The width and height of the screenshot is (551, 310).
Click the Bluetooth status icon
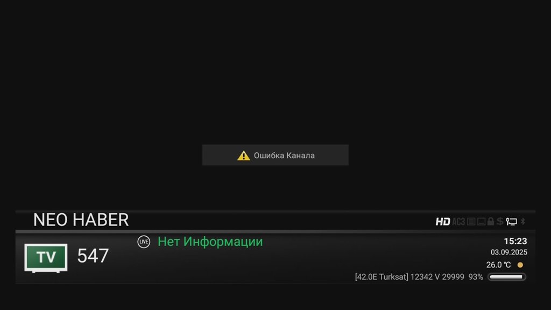523,221
